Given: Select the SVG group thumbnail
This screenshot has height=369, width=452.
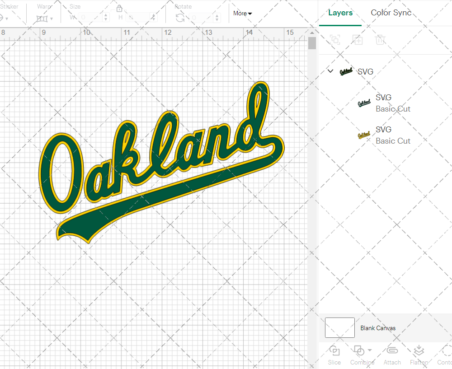Looking at the screenshot, I should pos(346,71).
